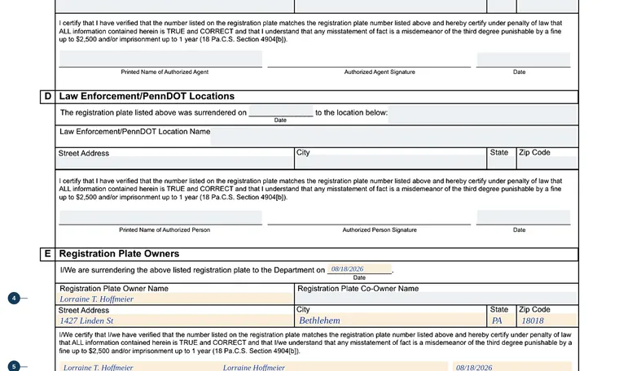
Task: Edit the Zip Code field showing 18018
Action: coord(547,320)
